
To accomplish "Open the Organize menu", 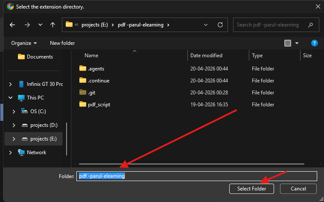I will 24,43.
